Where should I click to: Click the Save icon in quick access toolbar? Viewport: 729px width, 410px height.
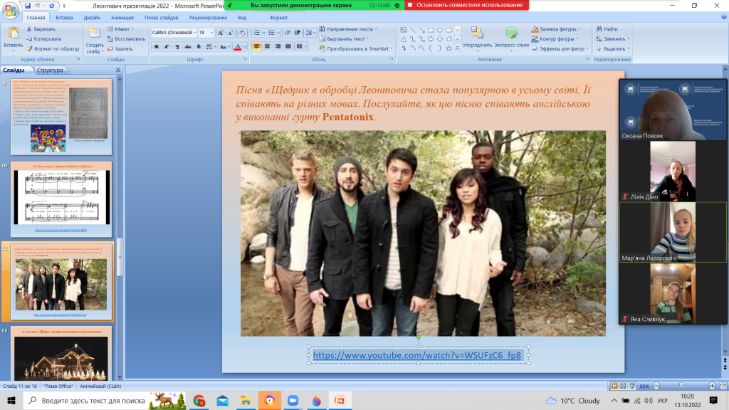(x=27, y=6)
